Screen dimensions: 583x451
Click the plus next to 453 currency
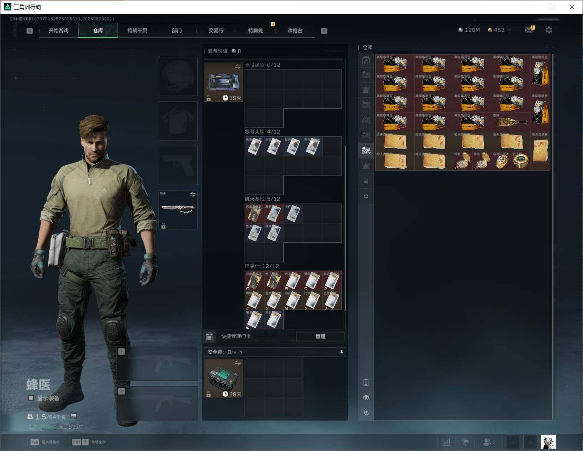click(509, 30)
